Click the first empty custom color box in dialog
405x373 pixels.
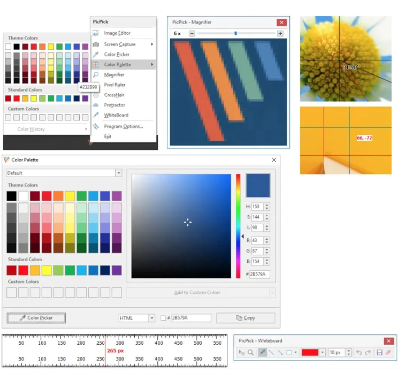click(12, 295)
